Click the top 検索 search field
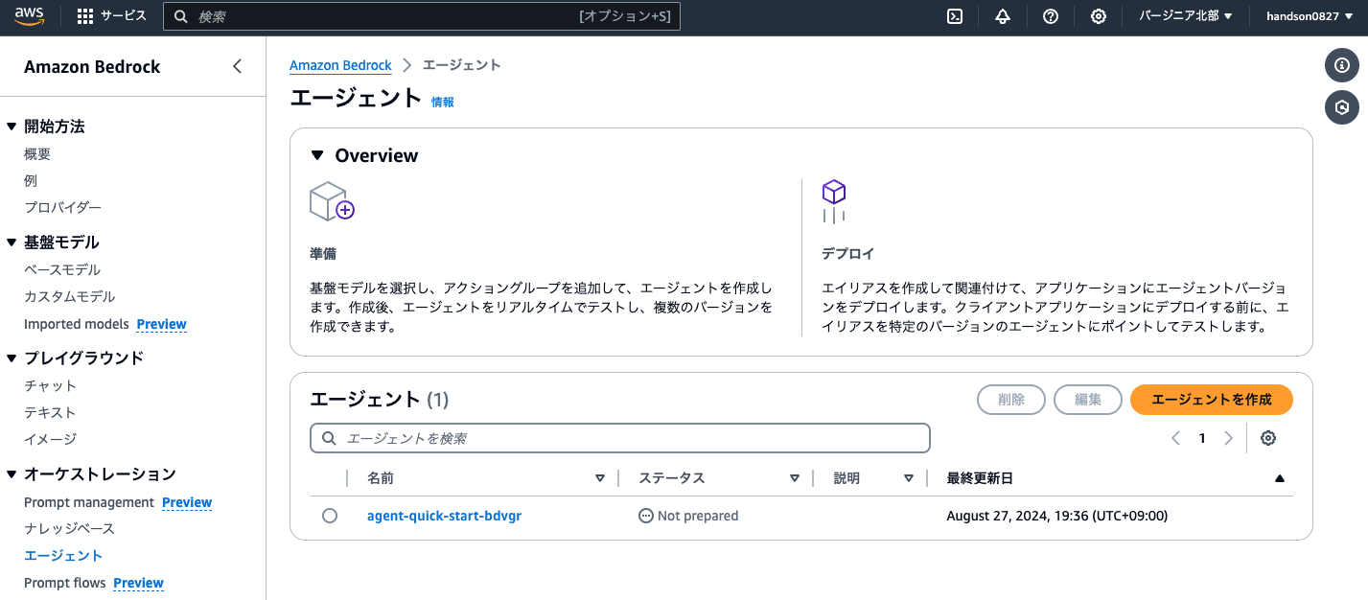1368x600 pixels. coord(422,16)
